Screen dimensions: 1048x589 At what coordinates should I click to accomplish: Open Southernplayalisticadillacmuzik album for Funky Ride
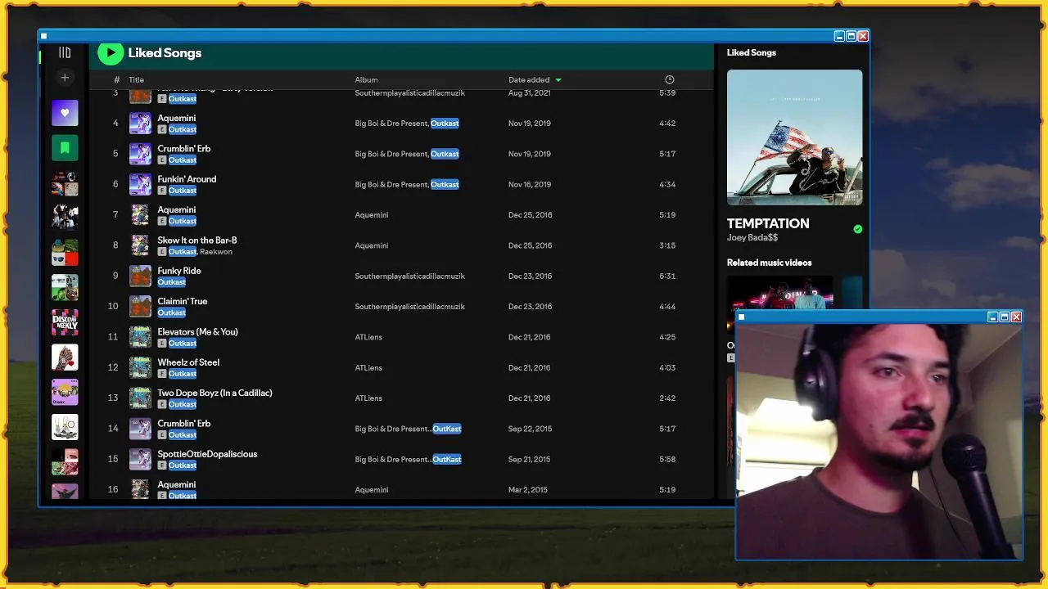click(409, 277)
